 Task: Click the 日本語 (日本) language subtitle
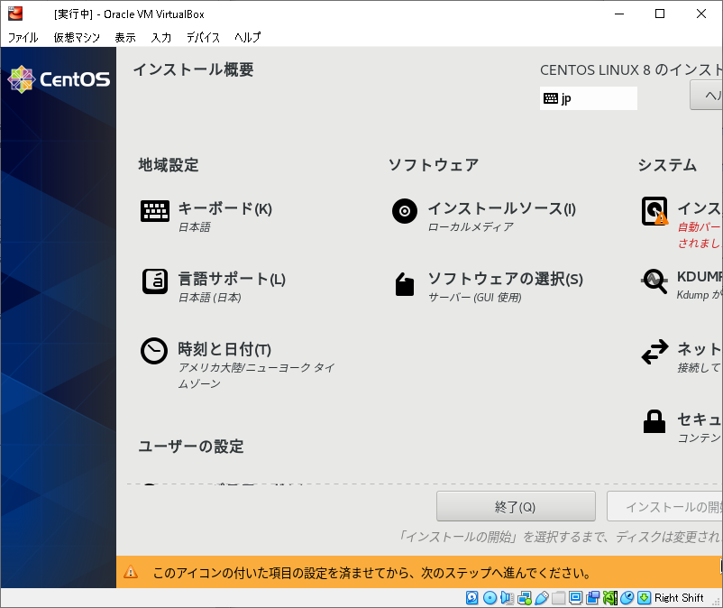point(210,298)
